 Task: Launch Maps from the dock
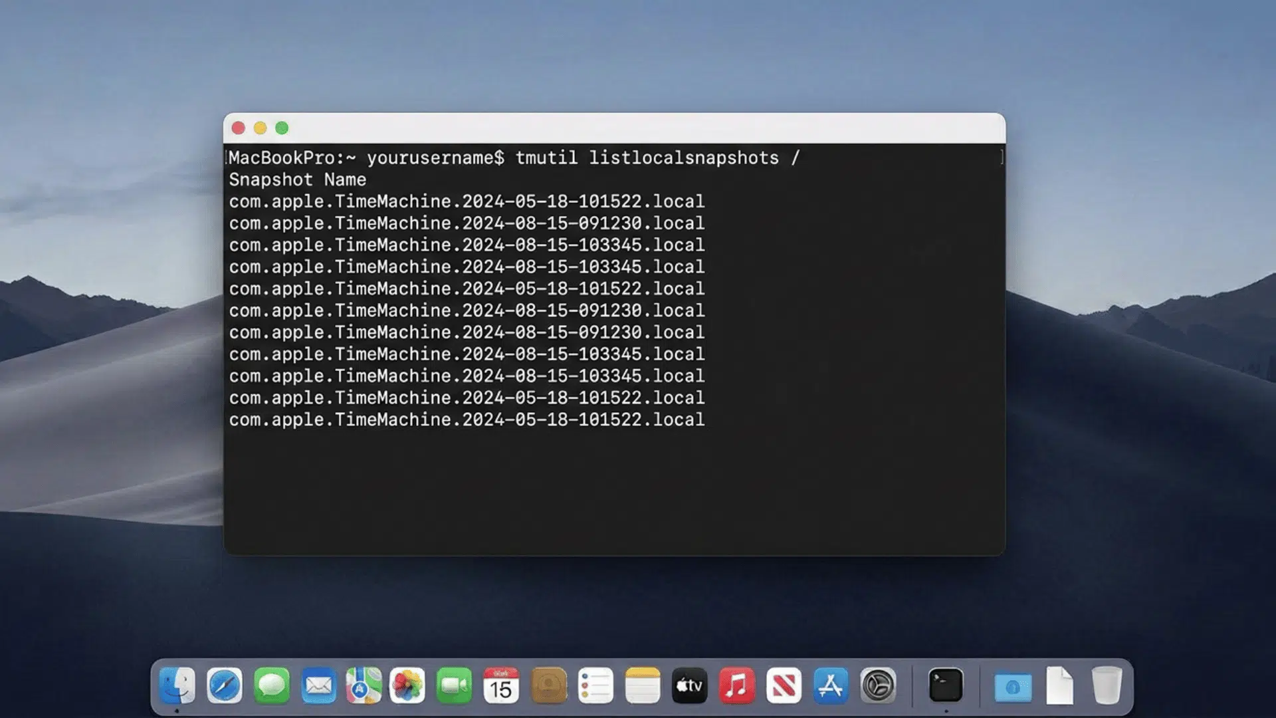pyautogui.click(x=364, y=685)
